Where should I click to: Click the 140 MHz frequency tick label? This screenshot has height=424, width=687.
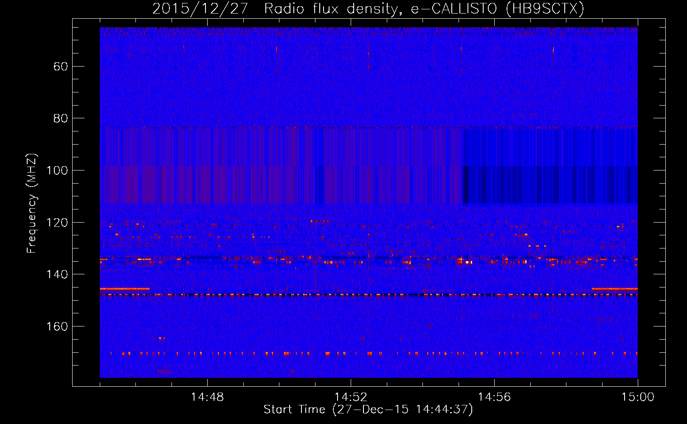click(57, 274)
